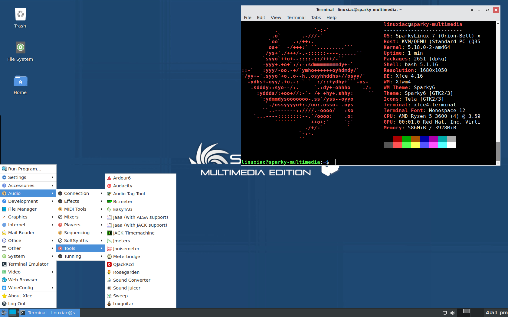Launch Web Browser from the menu

[x=28, y=280]
